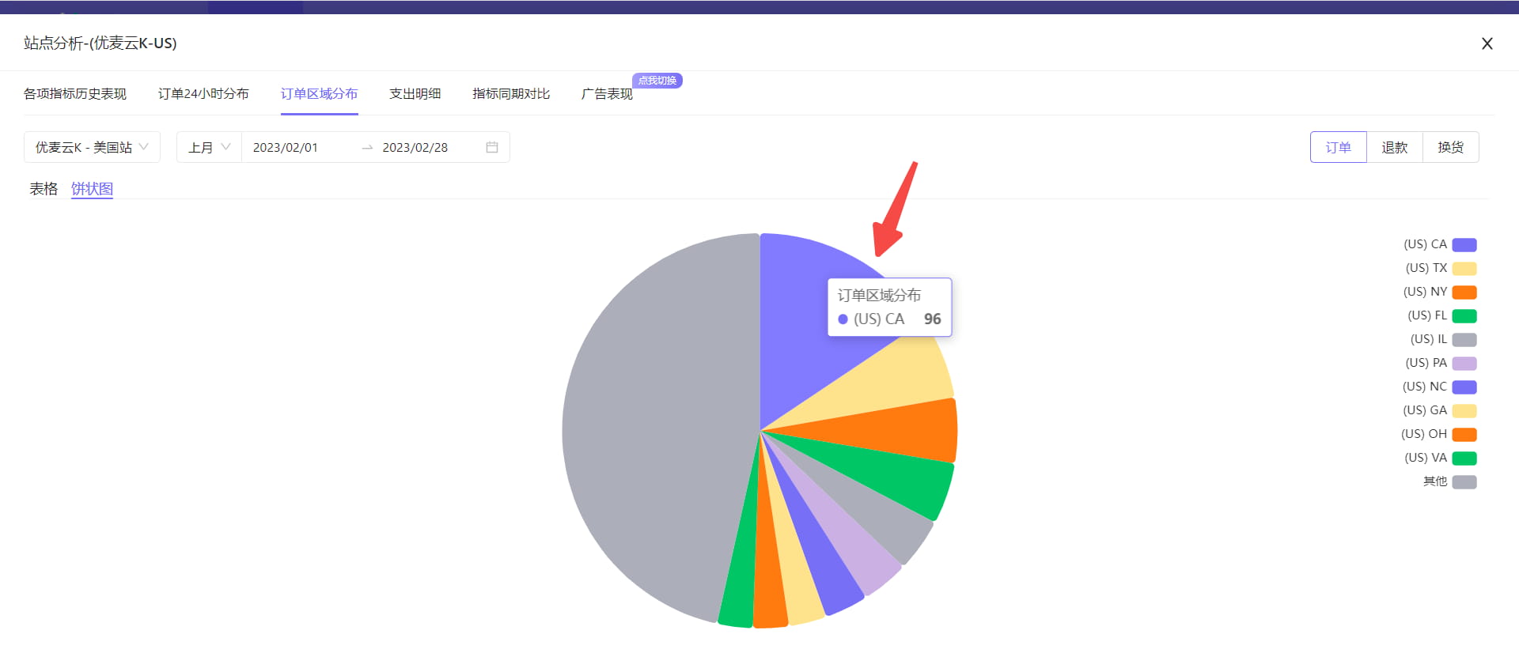Open the 指标同期对比 tab

point(511,93)
